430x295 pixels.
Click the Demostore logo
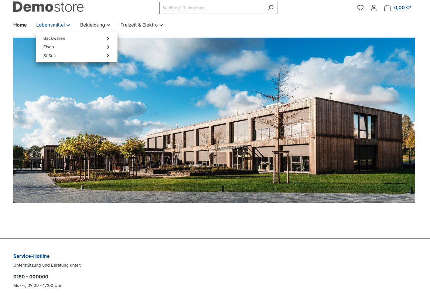(48, 7)
